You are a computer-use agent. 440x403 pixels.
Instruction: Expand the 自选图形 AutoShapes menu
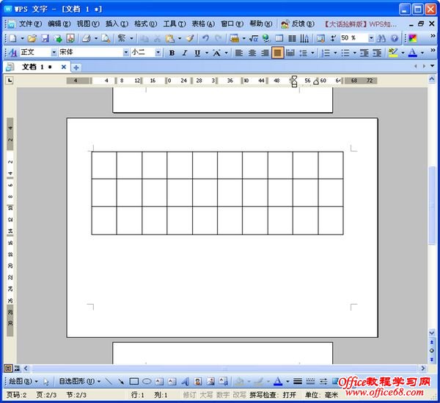pos(79,382)
